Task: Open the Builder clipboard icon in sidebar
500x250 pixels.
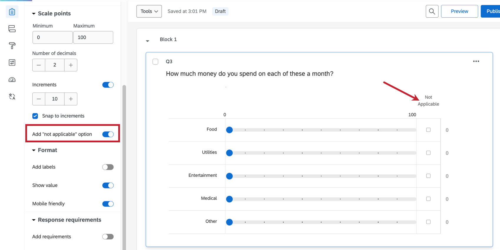Action: (x=12, y=12)
